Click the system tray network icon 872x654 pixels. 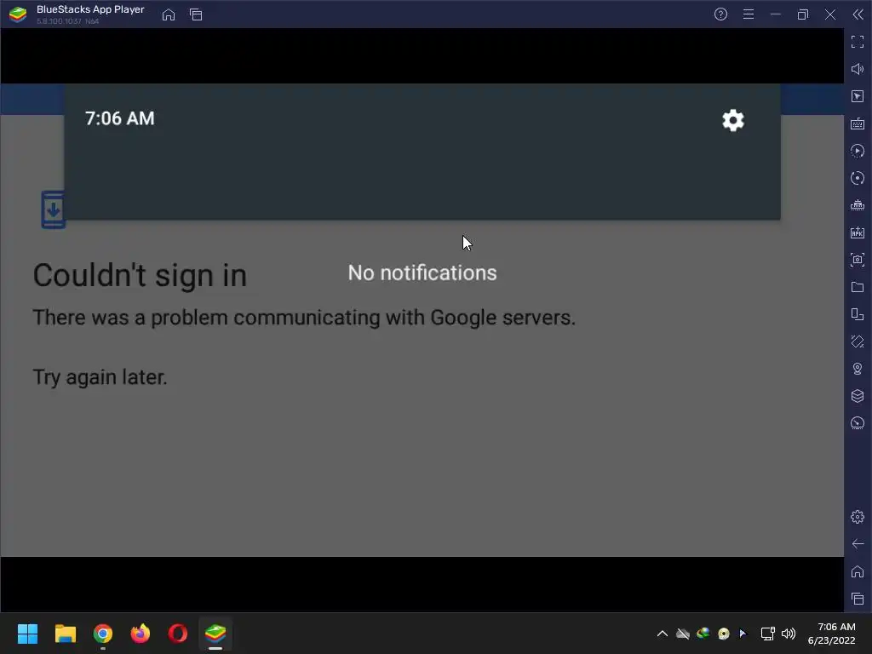(768, 634)
